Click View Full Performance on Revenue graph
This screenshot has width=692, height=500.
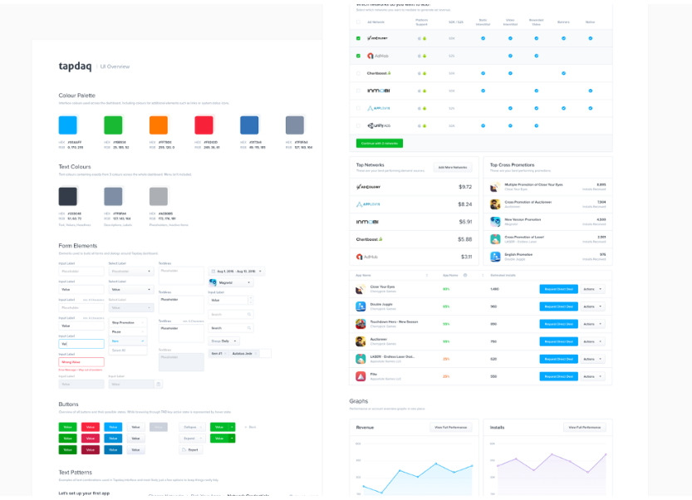450,427
